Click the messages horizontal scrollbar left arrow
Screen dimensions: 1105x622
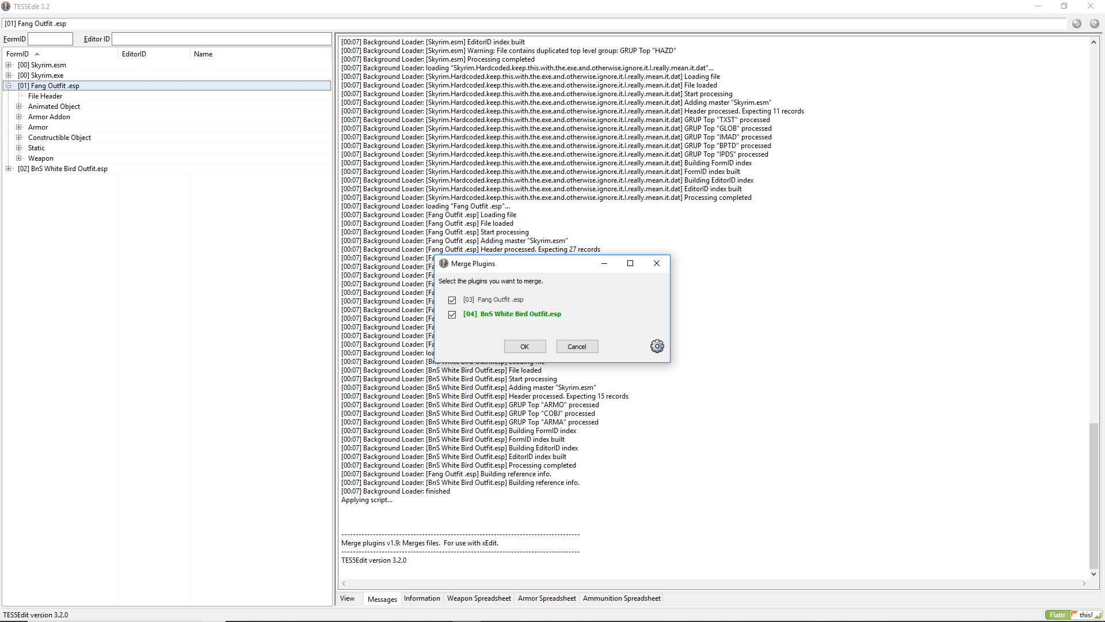pyautogui.click(x=344, y=584)
